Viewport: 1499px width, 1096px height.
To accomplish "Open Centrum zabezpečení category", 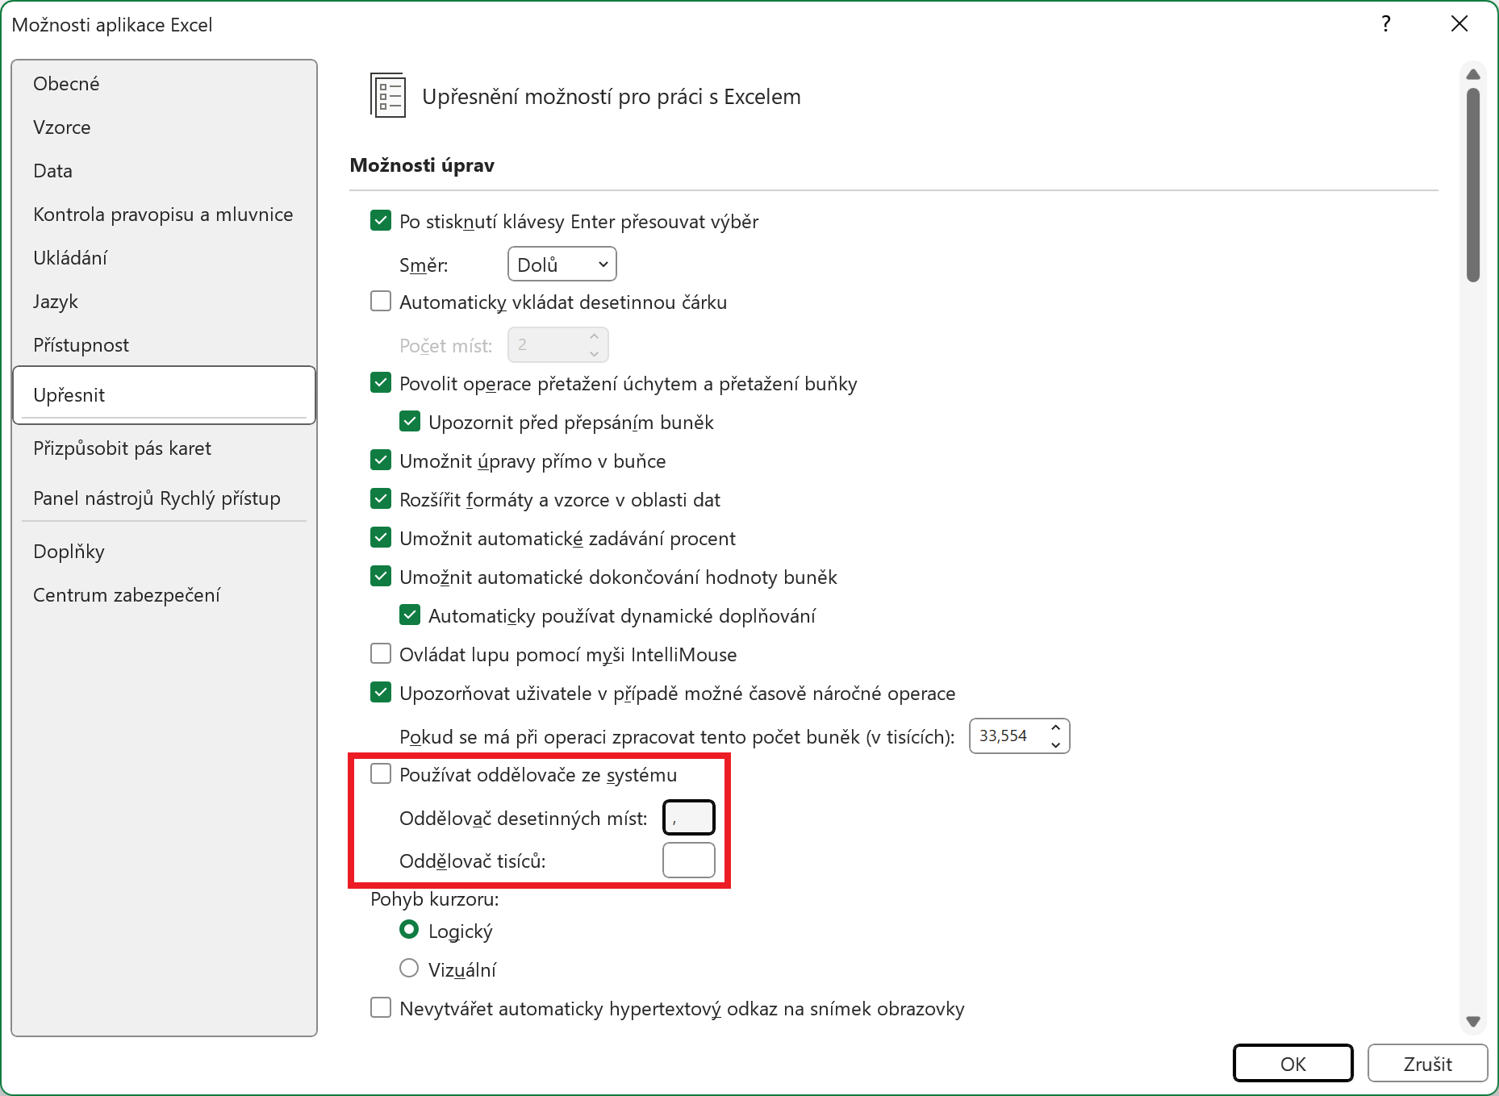I will coord(165,595).
